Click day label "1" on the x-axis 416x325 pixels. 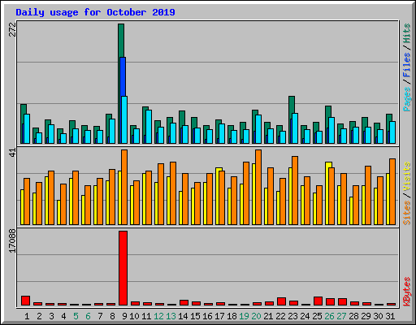[27, 316]
